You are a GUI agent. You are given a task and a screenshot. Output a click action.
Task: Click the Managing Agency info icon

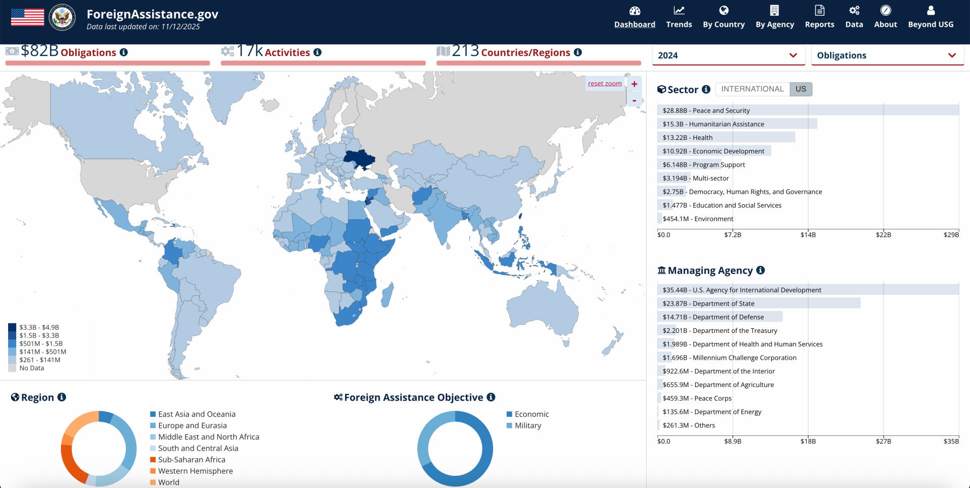(x=760, y=270)
